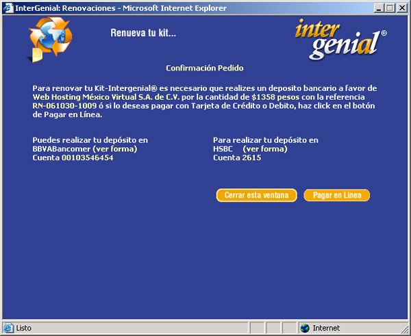Maximize the Internet Explorer window
This screenshot has height=336, width=411.
click(390, 8)
